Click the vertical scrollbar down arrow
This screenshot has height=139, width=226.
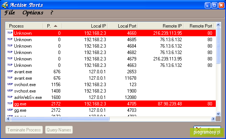pos(218,114)
